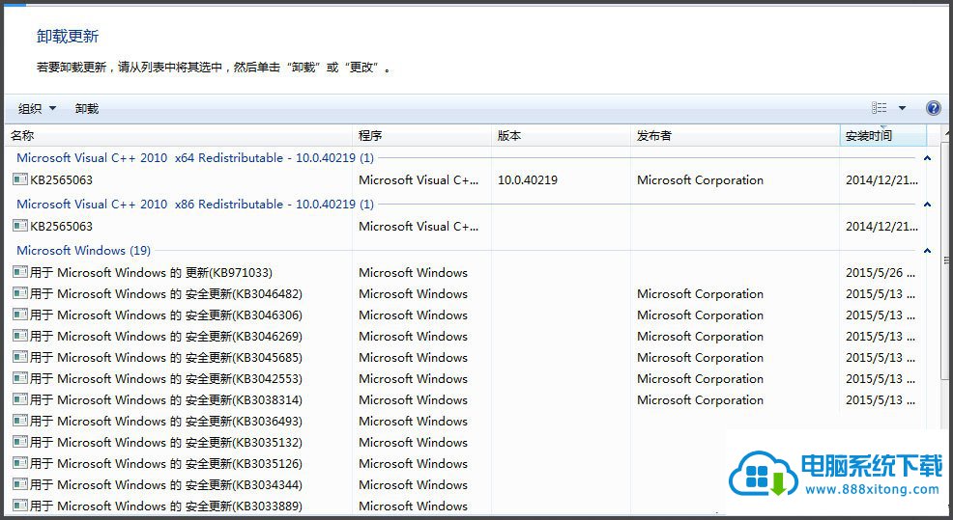953x520 pixels.
Task: Select 安全更新(KB3038314) row name
Action: point(166,399)
